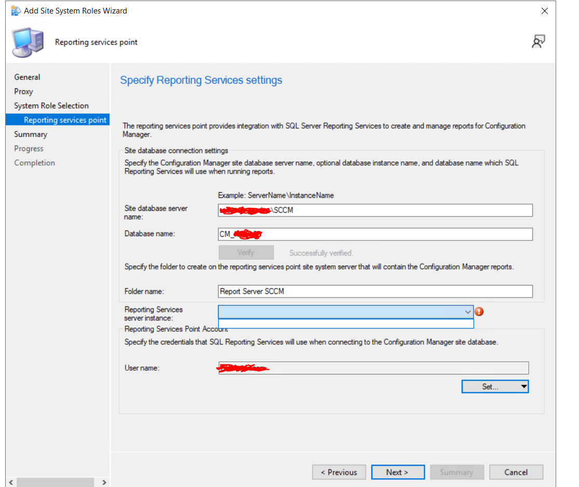
Task: Click the computer icon beside the Reporting services point header
Action: pyautogui.click(x=28, y=43)
